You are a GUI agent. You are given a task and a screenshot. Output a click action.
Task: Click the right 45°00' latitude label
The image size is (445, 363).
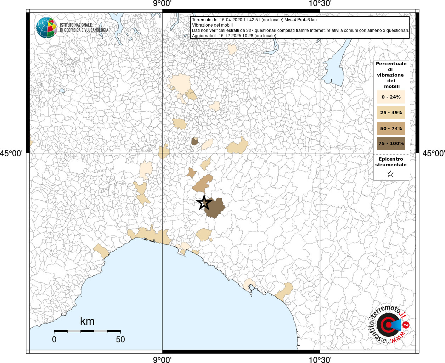[434, 153]
